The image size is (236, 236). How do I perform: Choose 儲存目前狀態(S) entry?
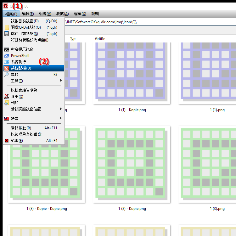point(34,34)
